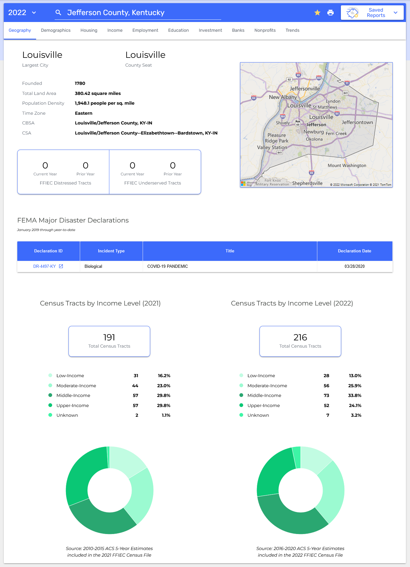The height and width of the screenshot is (567, 410).
Task: Expand the Saved Reports dropdown arrow
Action: click(396, 13)
